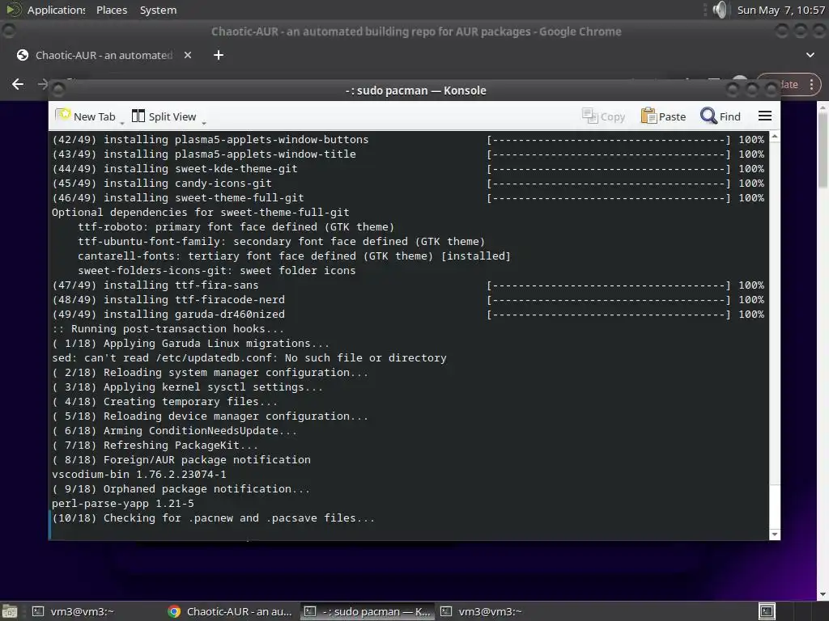Click the volume speaker icon in panel

pos(719,10)
